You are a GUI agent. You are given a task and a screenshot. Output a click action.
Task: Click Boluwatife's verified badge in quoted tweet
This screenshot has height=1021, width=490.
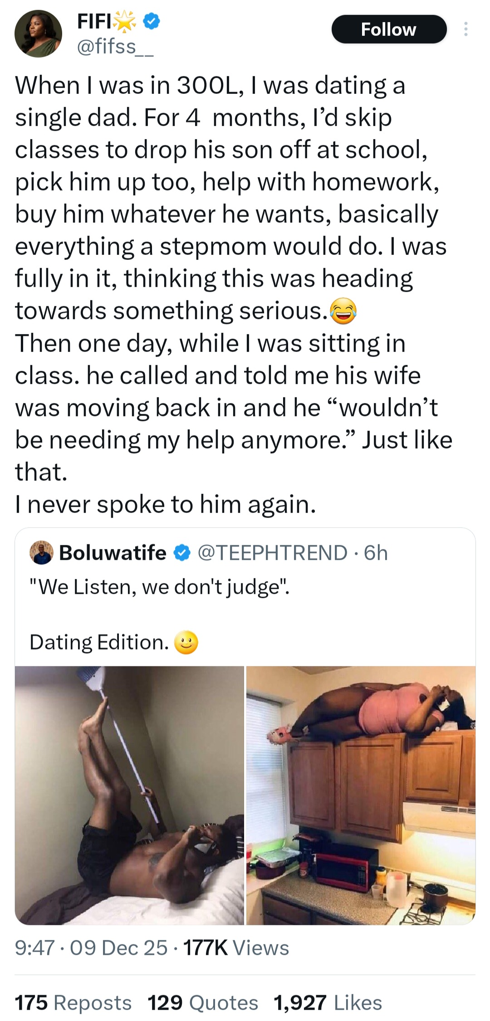click(x=182, y=552)
